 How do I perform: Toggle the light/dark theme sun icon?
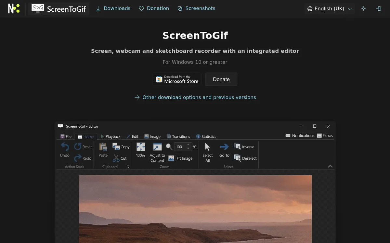(x=363, y=9)
